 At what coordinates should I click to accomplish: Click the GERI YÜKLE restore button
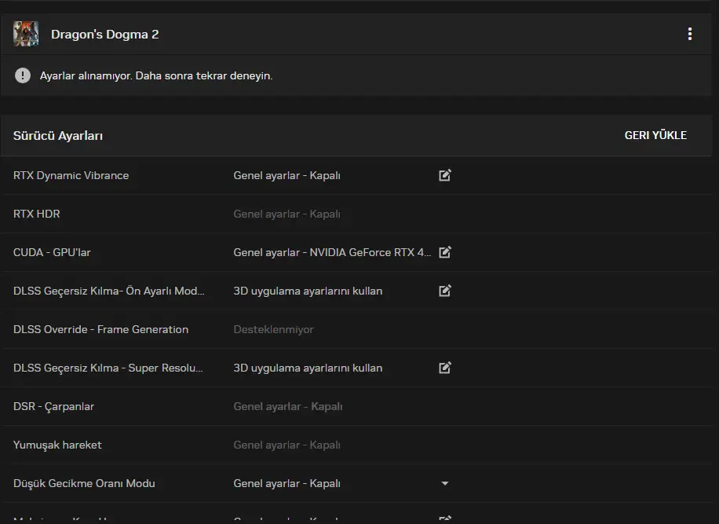655,135
